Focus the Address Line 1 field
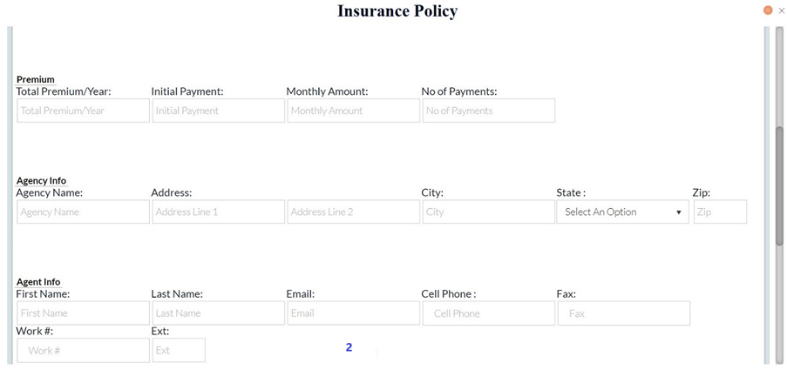 pyautogui.click(x=219, y=212)
